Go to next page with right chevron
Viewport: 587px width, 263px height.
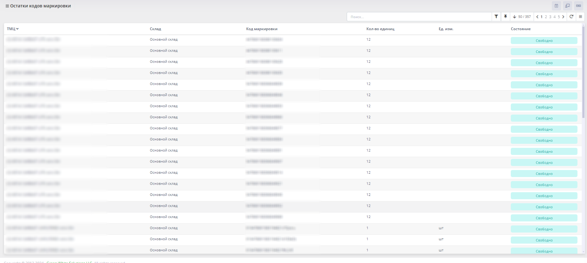tap(563, 17)
